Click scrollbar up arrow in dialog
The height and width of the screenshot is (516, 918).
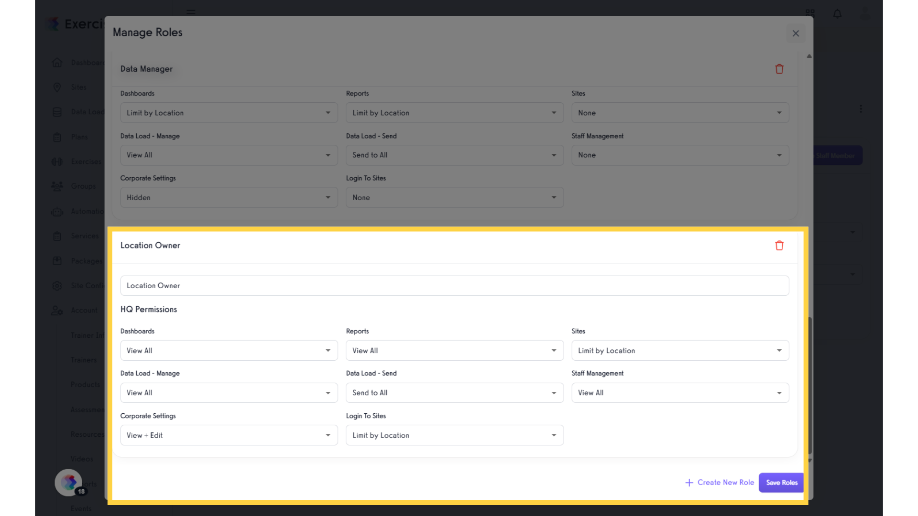tap(809, 56)
